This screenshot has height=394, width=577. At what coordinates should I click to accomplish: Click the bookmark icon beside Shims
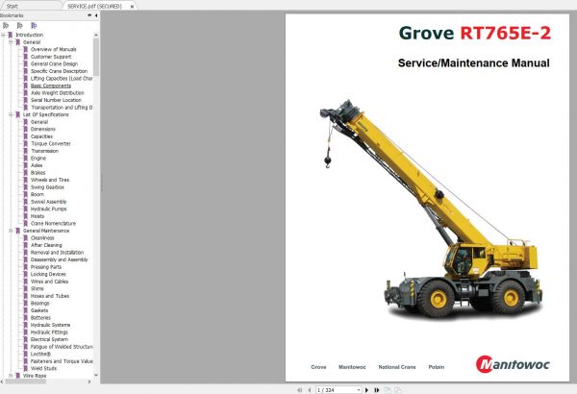[x=25, y=289]
